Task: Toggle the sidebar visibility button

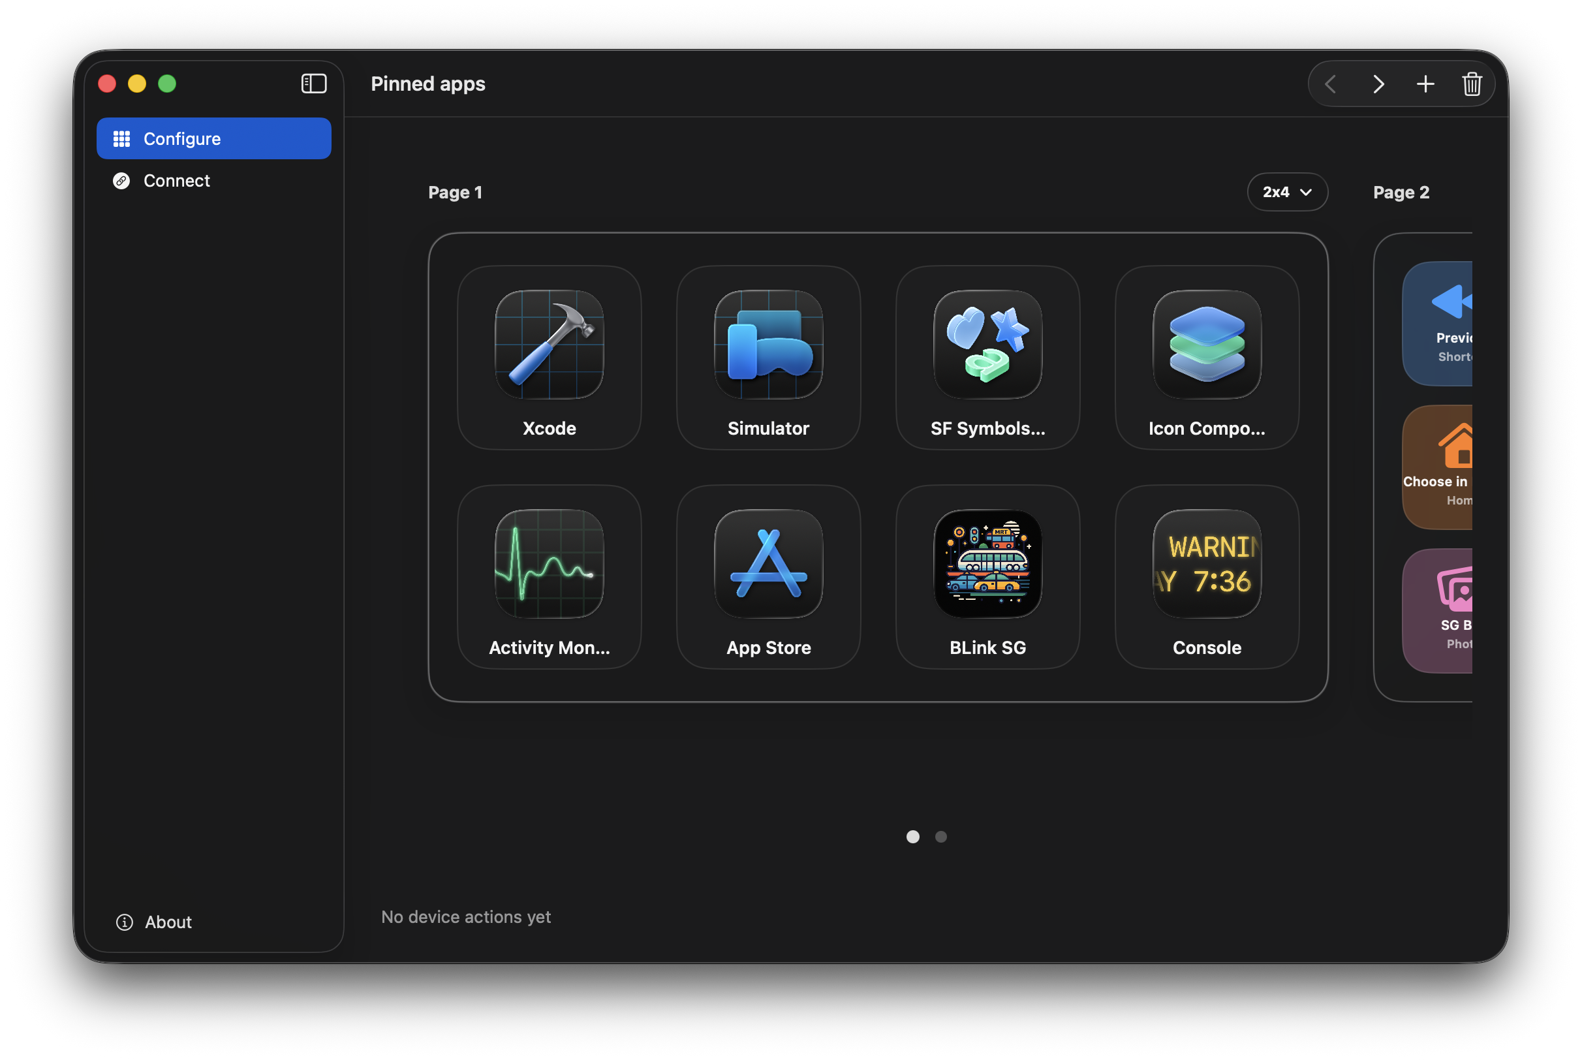Action: 313,84
